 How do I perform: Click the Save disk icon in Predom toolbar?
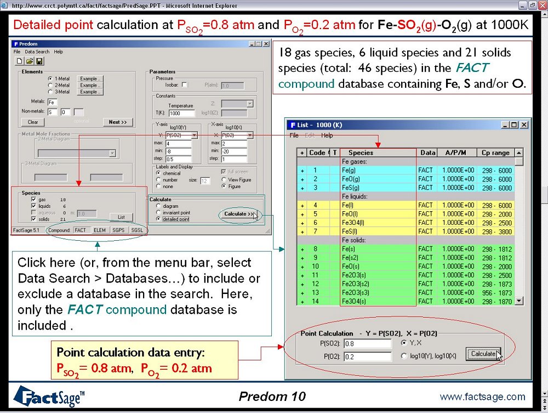pyautogui.click(x=39, y=61)
